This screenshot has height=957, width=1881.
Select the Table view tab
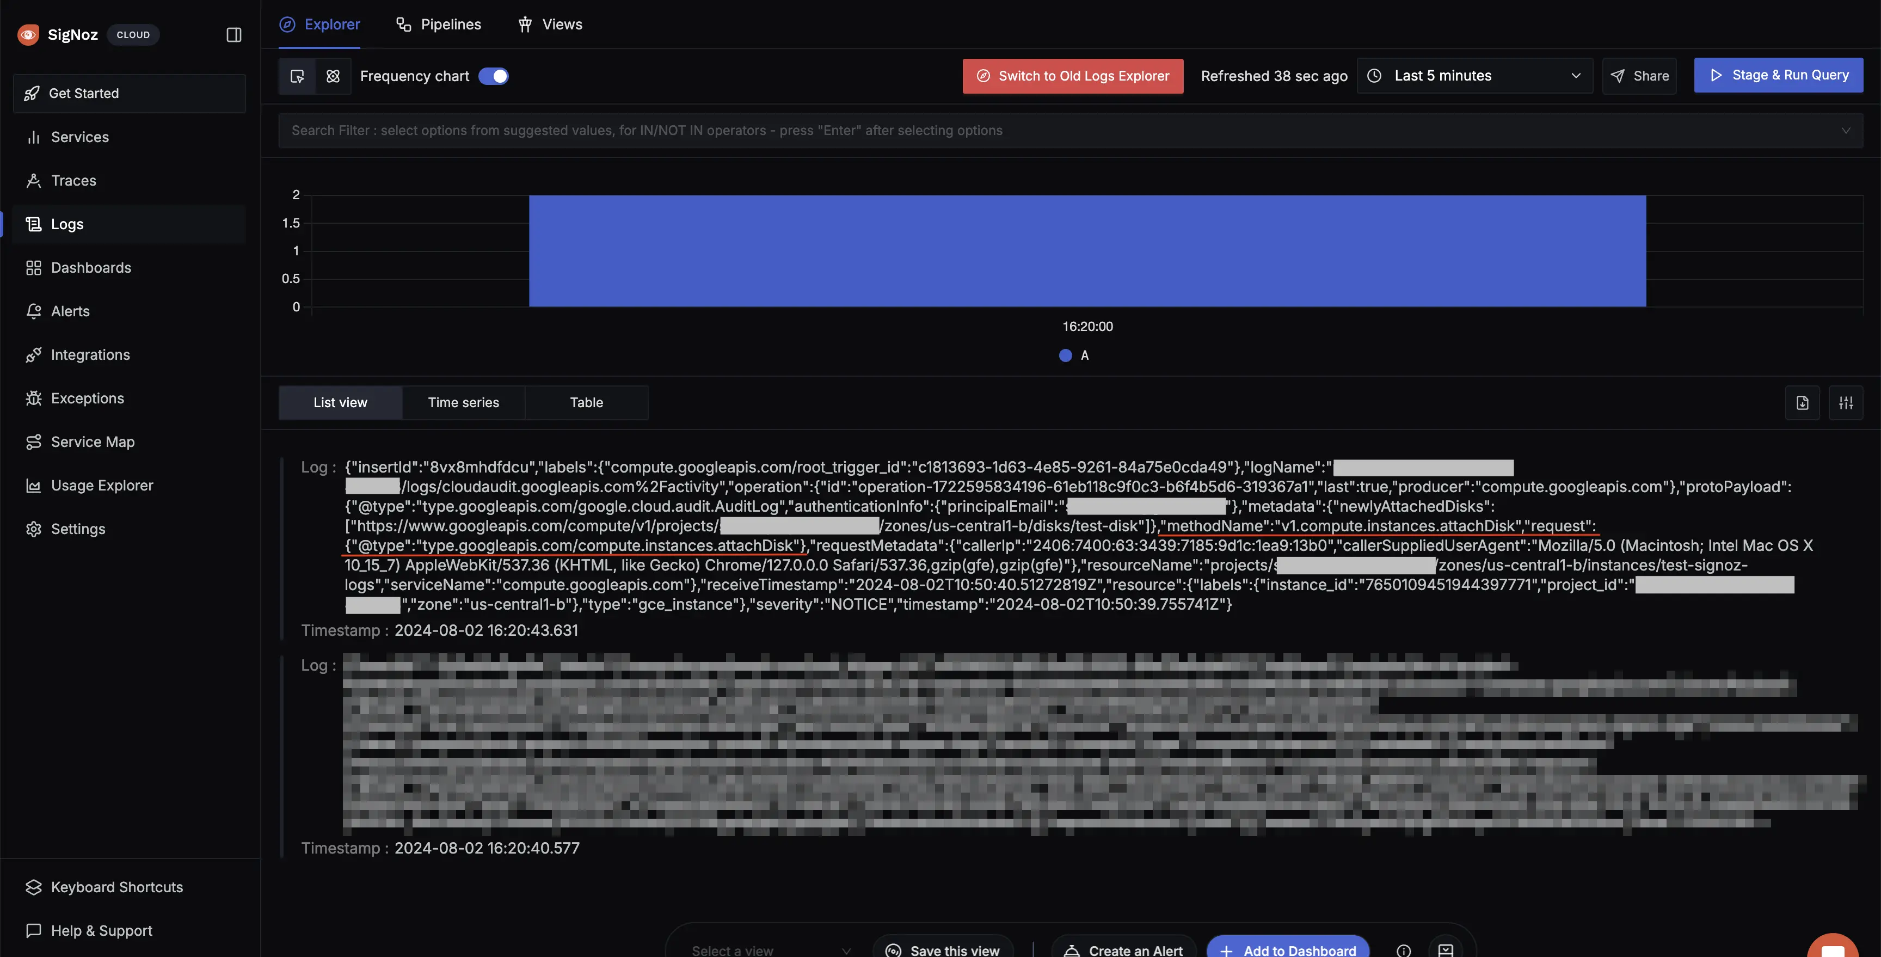tap(586, 403)
